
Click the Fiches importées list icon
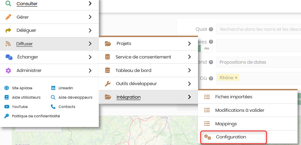coord(207,97)
